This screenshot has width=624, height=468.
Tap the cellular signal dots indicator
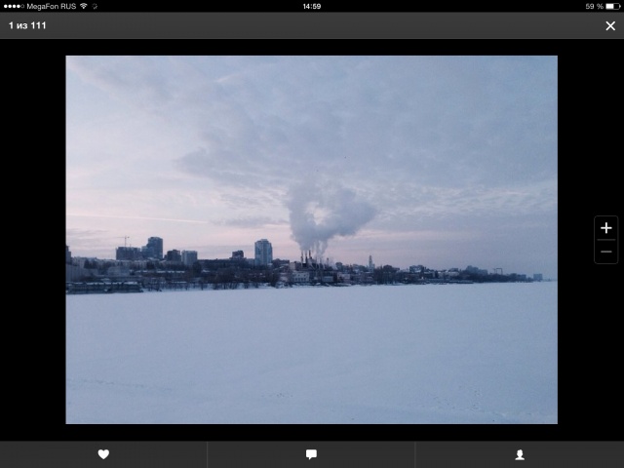pyautogui.click(x=14, y=6)
